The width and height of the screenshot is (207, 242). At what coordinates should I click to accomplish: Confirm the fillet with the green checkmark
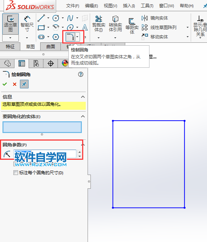(5, 84)
